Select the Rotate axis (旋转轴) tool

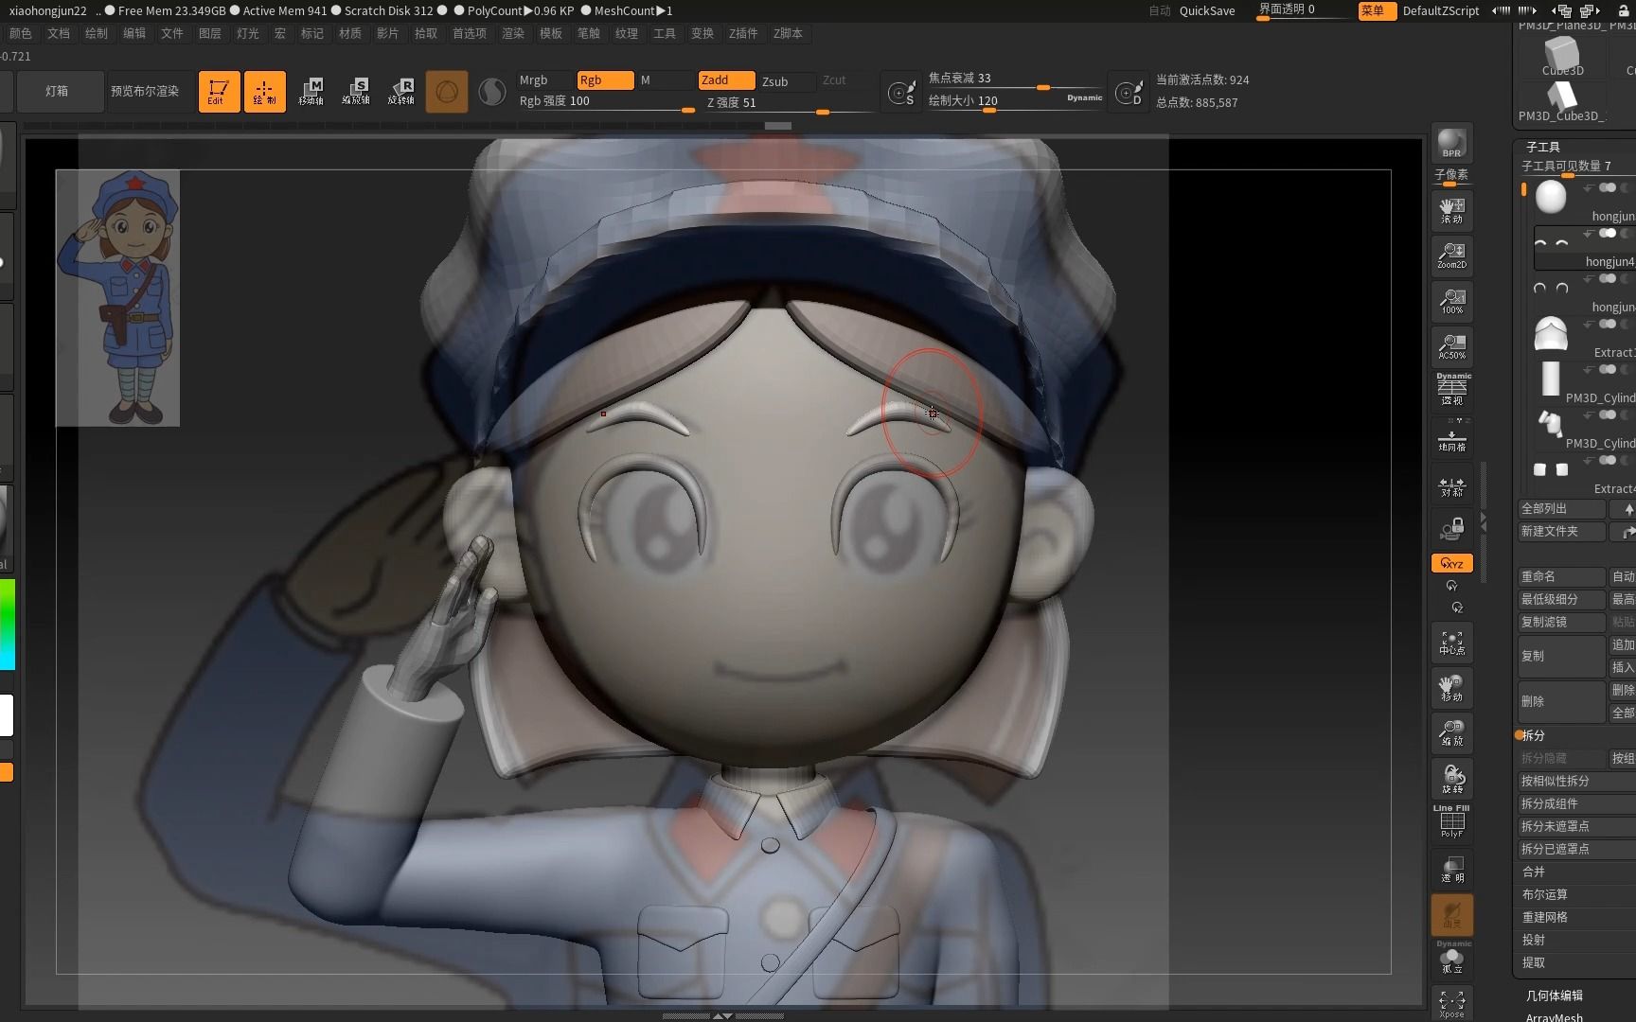click(401, 92)
